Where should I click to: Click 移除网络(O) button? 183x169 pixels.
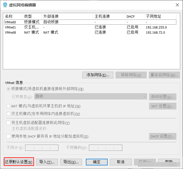pyautogui.click(x=131, y=75)
